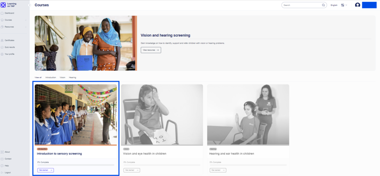The height and width of the screenshot is (176, 380).
Task: Open the user avatar icon
Action: pos(357,5)
